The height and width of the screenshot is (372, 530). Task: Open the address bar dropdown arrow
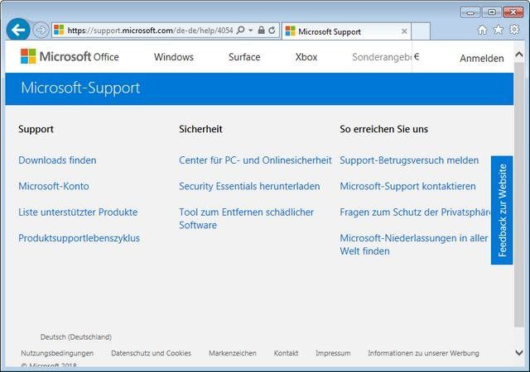[251, 31]
